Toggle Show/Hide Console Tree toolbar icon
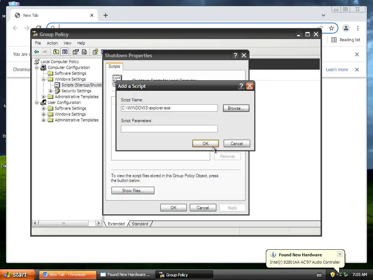 [x=65, y=52]
